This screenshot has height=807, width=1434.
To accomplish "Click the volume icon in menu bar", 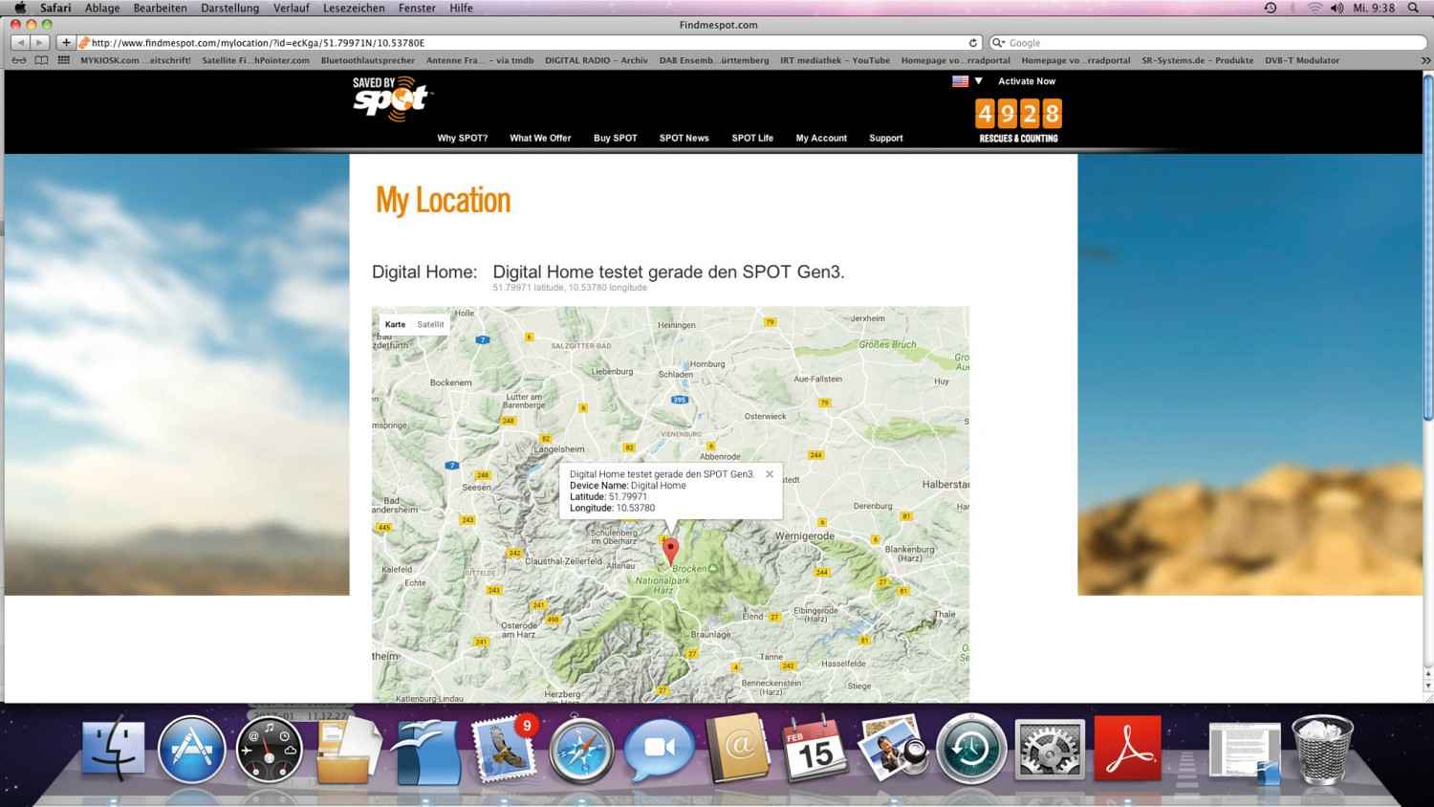I will 1336,8.
